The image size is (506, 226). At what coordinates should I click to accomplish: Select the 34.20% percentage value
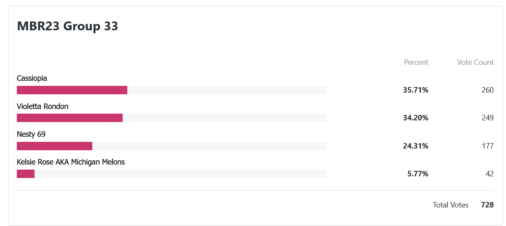[415, 118]
